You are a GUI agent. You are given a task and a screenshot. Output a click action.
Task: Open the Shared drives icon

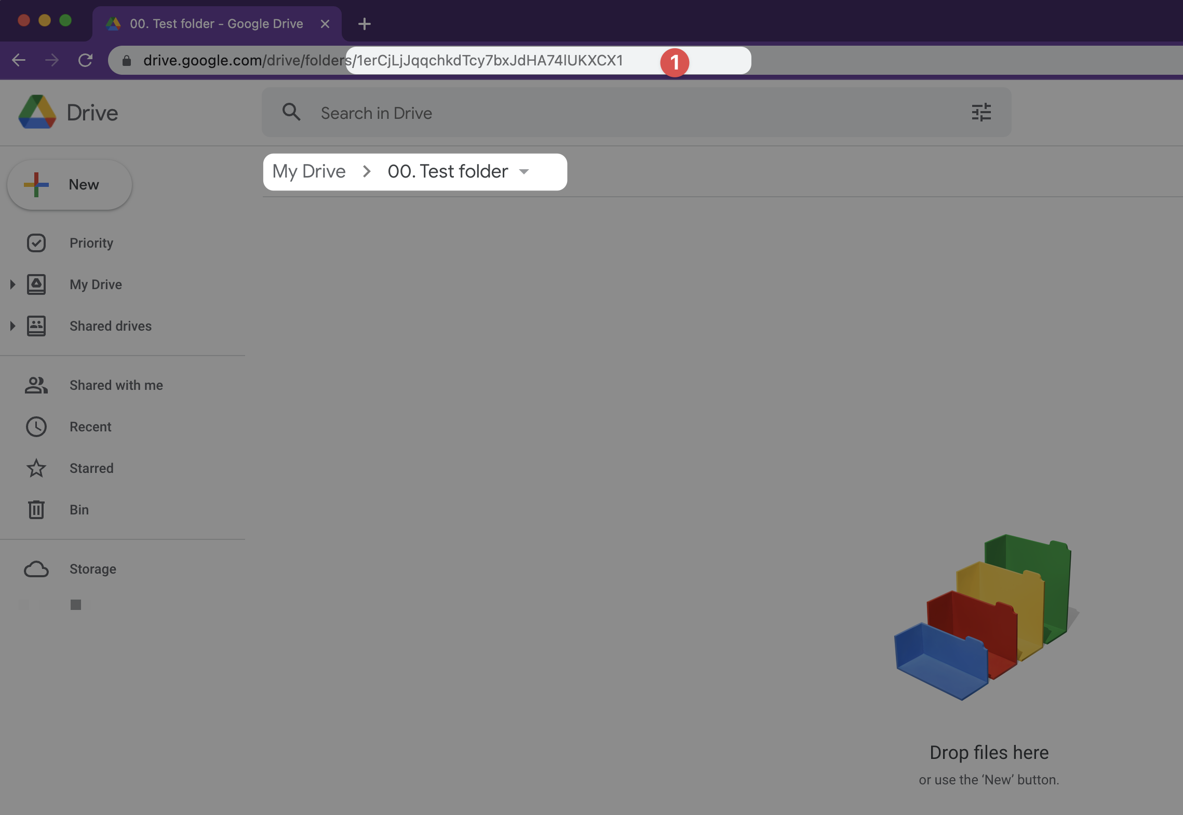point(36,325)
